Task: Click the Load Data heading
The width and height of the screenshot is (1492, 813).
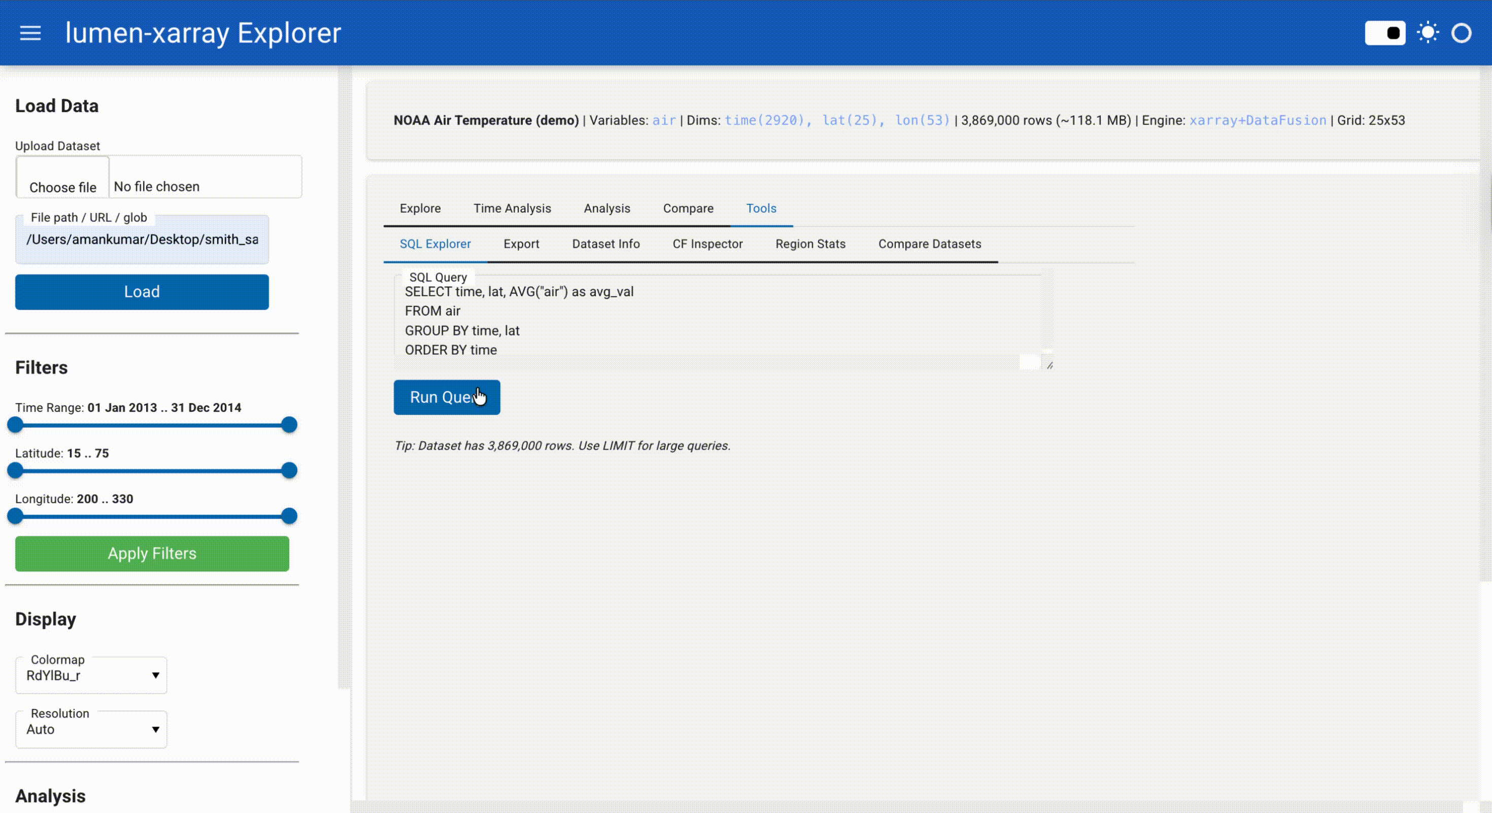Action: point(57,106)
